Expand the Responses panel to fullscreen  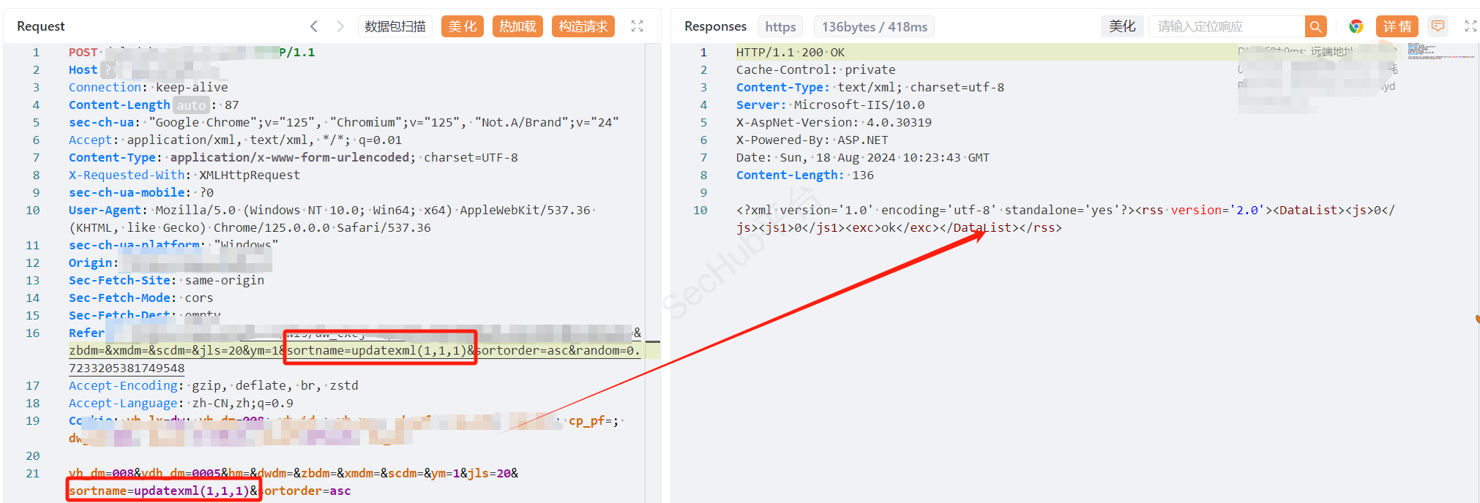[x=1470, y=26]
